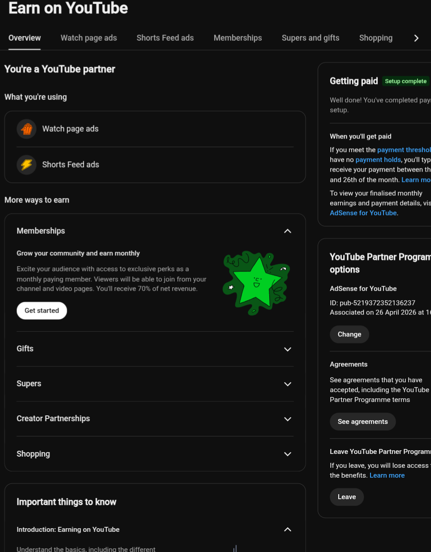The height and width of the screenshot is (552, 431).
Task: Click the Watch page ads popcorn icon
Action: 26,129
